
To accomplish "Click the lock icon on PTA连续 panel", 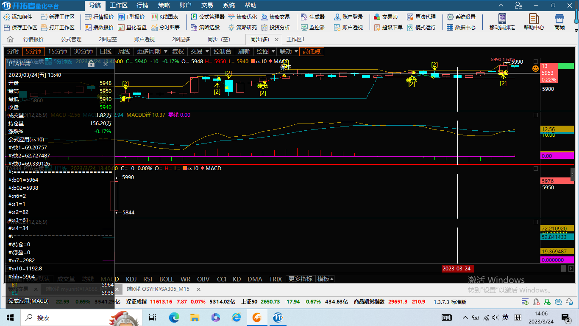I will [91, 64].
